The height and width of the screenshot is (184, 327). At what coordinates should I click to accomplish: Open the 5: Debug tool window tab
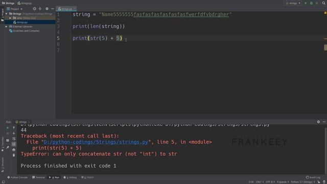(x=70, y=177)
